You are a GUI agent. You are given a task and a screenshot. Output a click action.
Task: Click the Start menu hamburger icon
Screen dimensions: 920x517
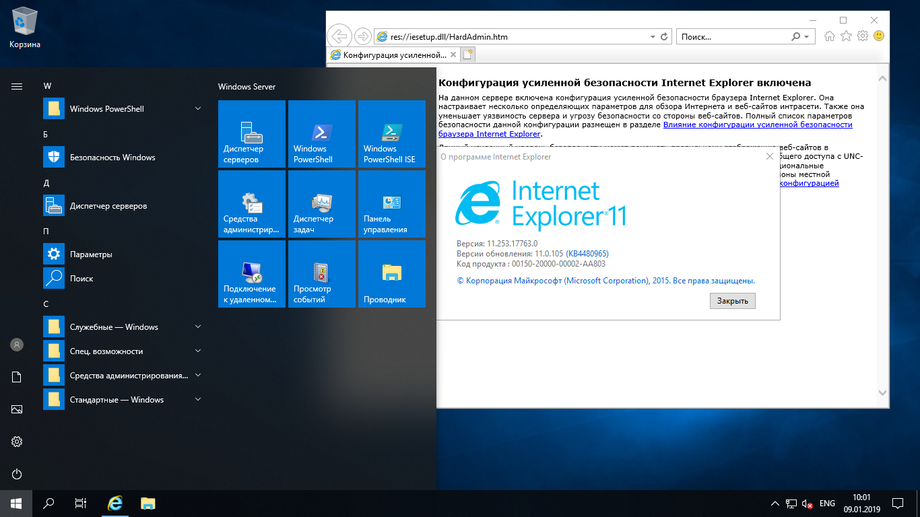pyautogui.click(x=17, y=86)
